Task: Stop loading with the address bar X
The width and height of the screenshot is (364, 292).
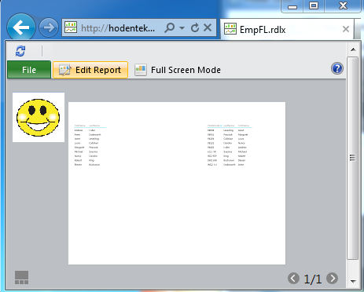Action: [208, 27]
